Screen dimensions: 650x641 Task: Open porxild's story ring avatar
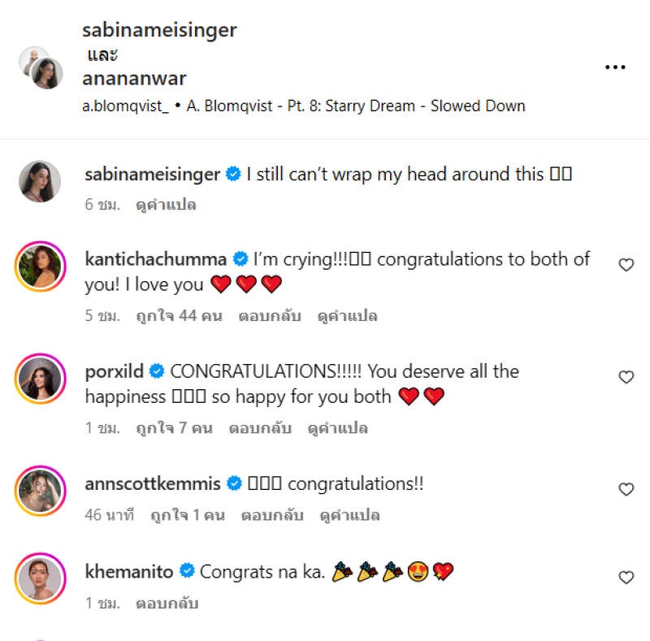(x=40, y=378)
